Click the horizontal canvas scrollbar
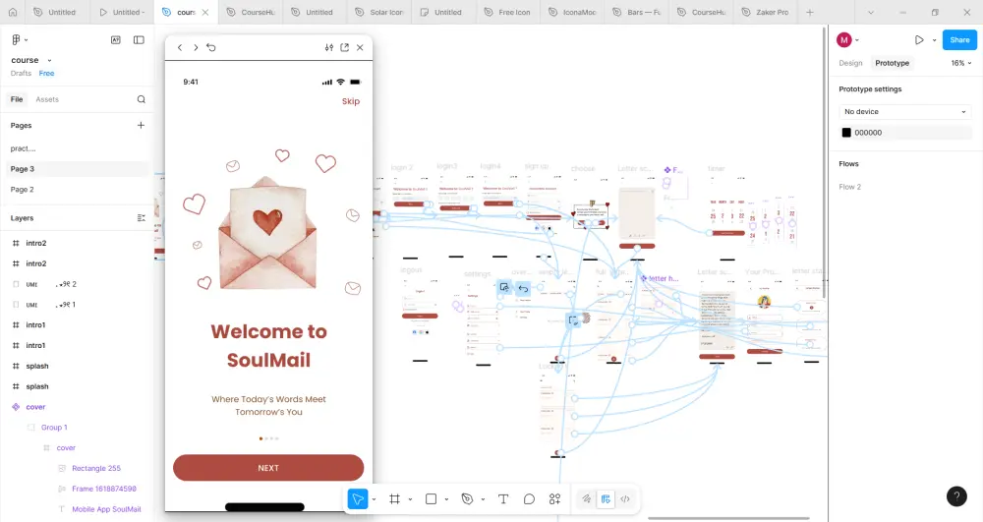The height and width of the screenshot is (522, 983). [728, 518]
